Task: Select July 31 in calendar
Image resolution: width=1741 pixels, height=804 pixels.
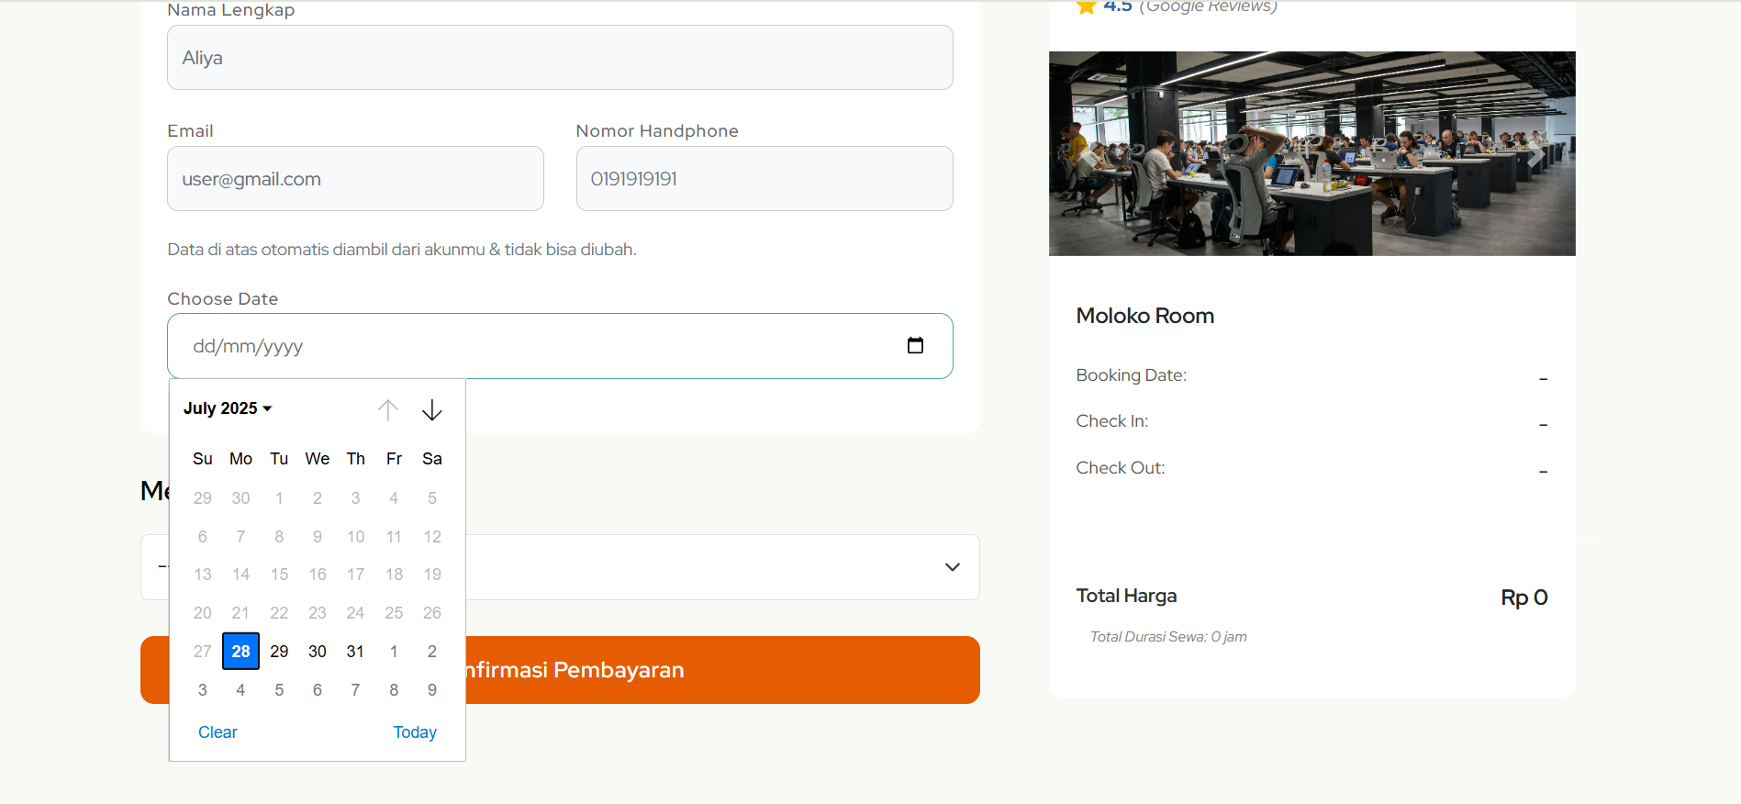Action: coord(355,652)
